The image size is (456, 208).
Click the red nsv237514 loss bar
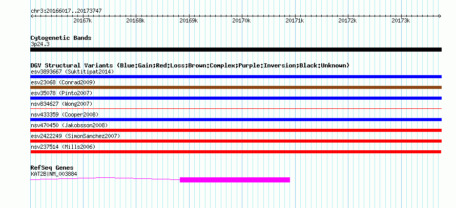tap(236, 152)
